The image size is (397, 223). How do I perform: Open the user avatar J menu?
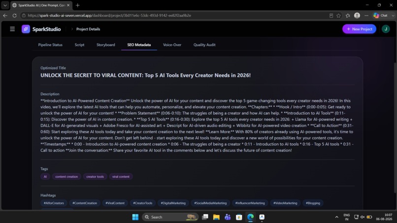386,29
